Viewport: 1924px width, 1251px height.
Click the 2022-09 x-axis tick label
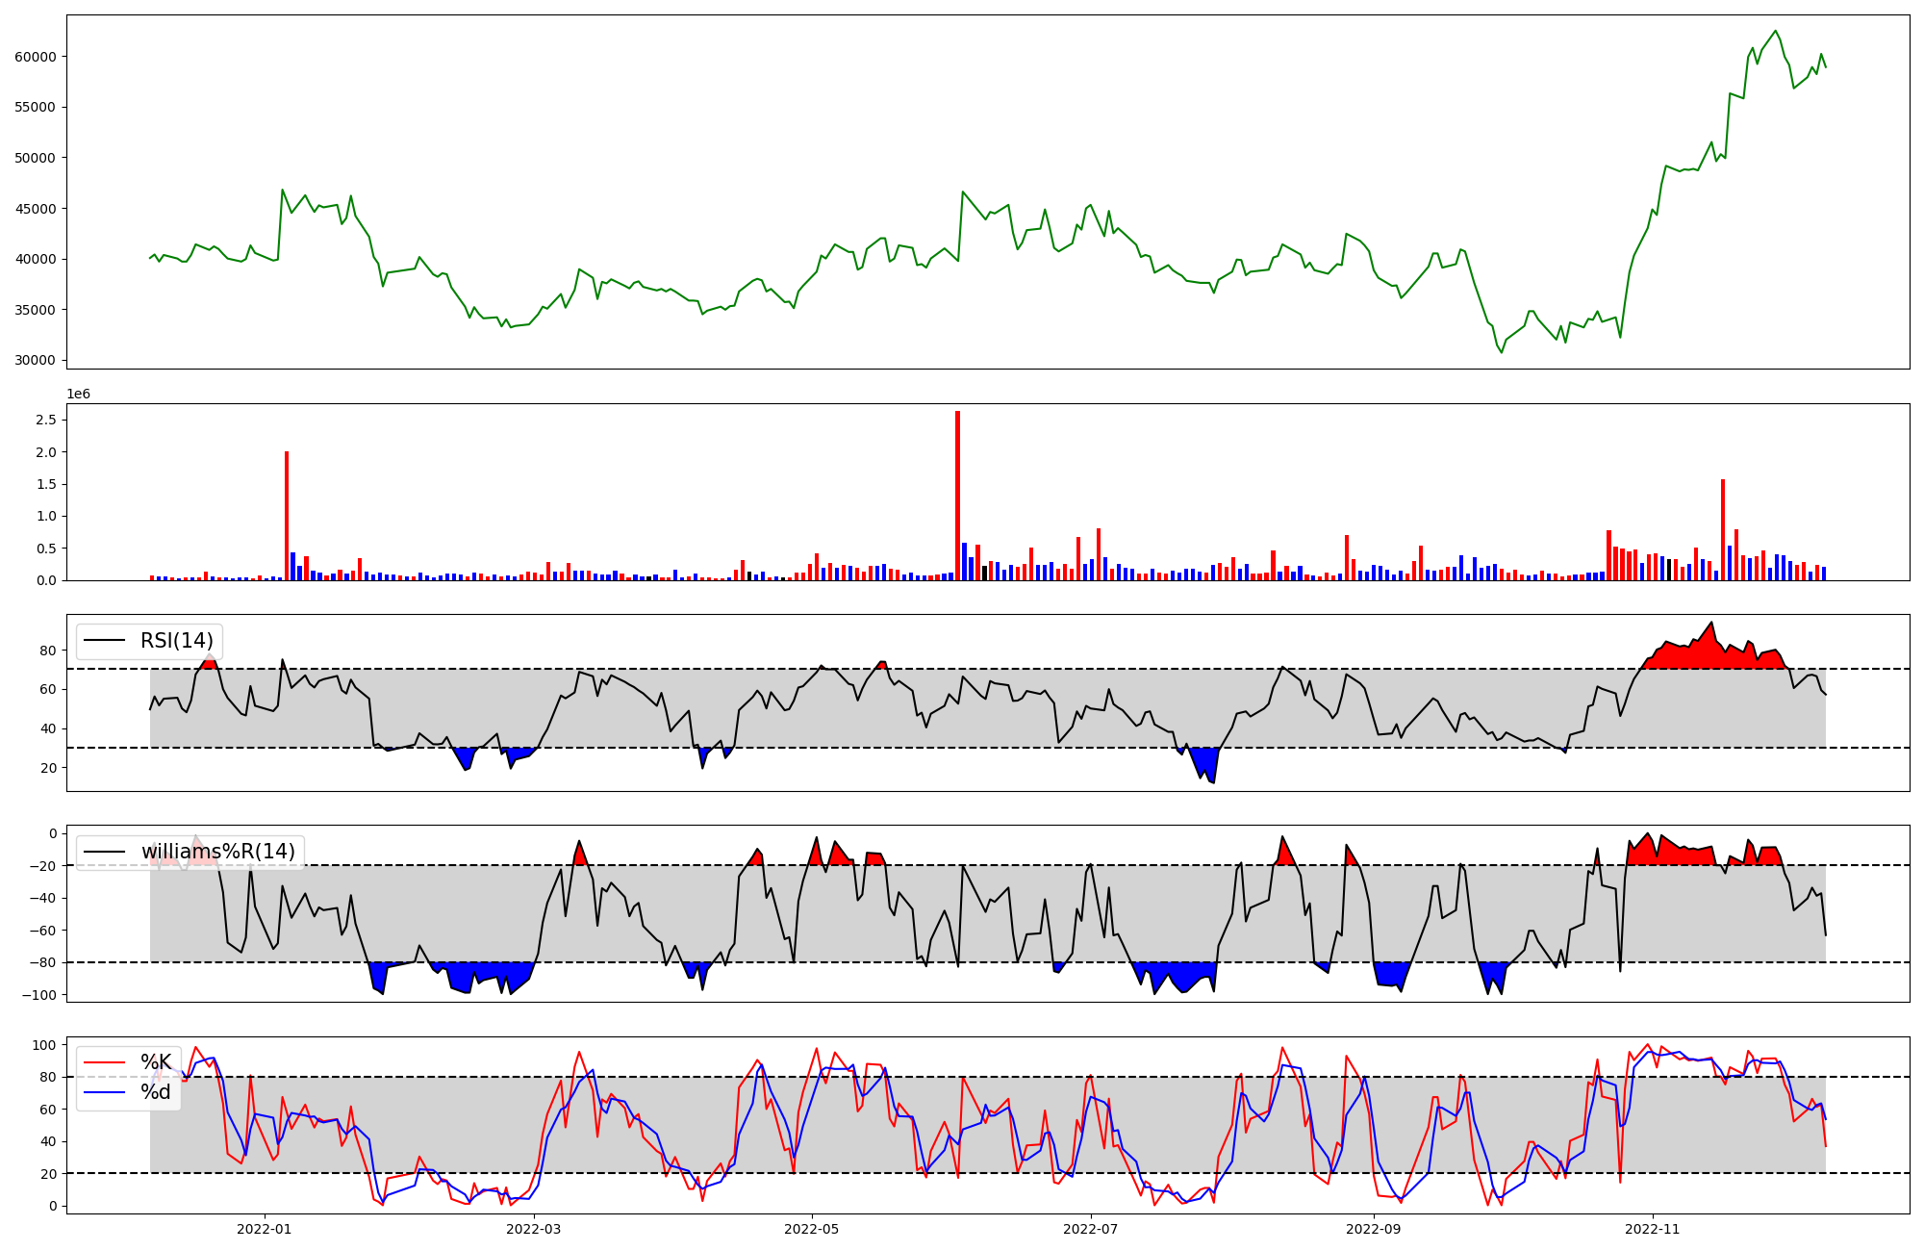tap(1374, 1229)
